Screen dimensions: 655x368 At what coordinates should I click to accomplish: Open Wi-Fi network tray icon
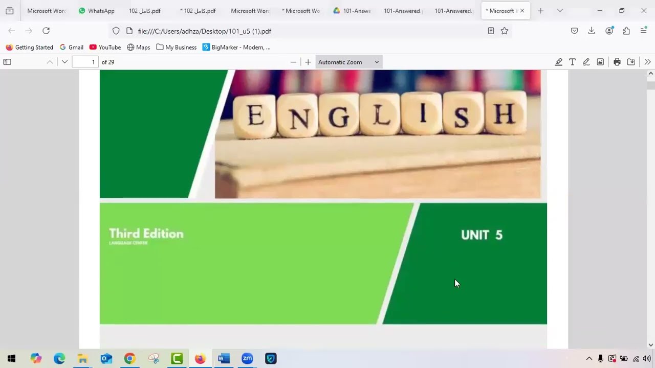[636, 359]
